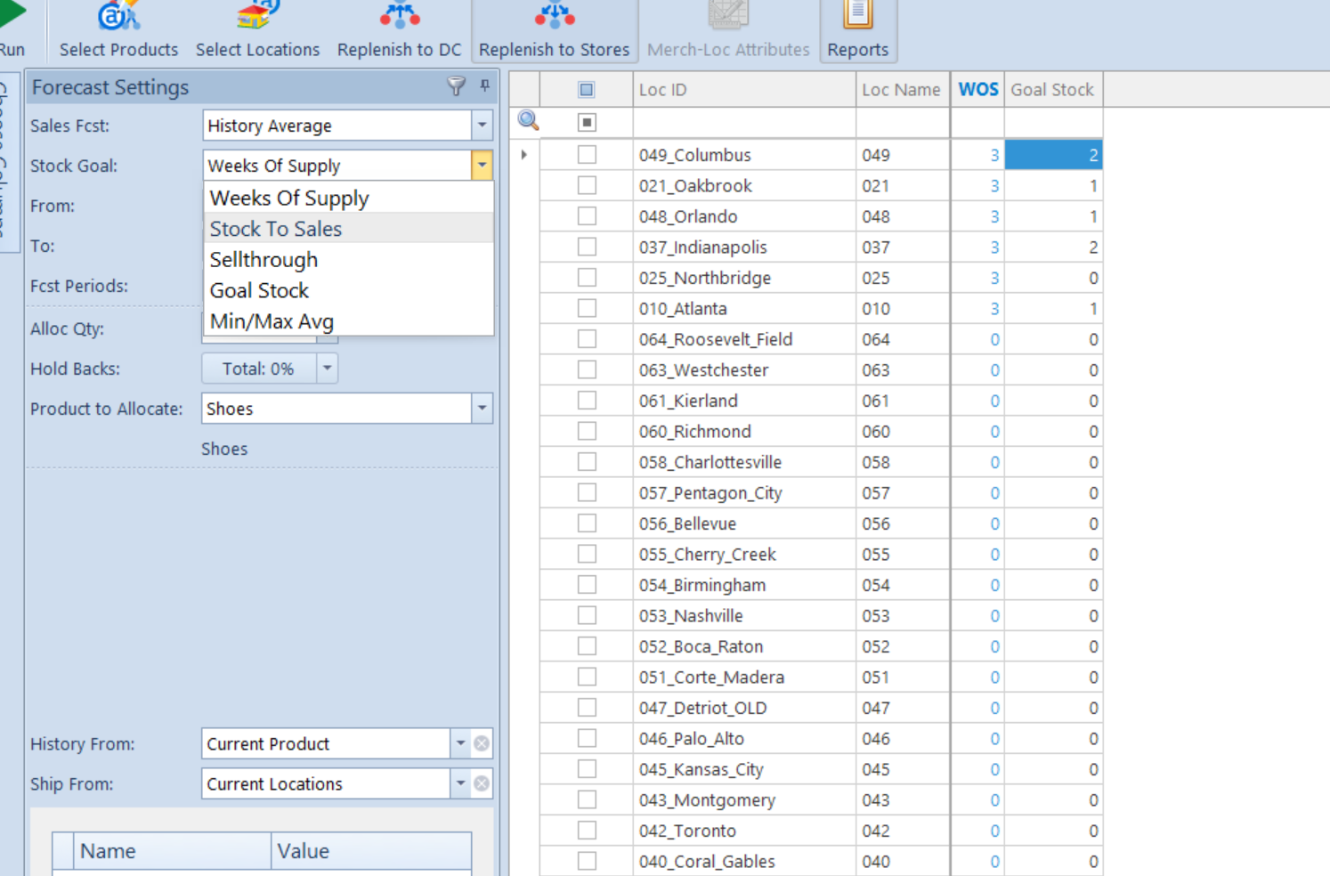Expand the Sales Fcst dropdown
This screenshot has height=876, width=1330.
click(x=482, y=126)
